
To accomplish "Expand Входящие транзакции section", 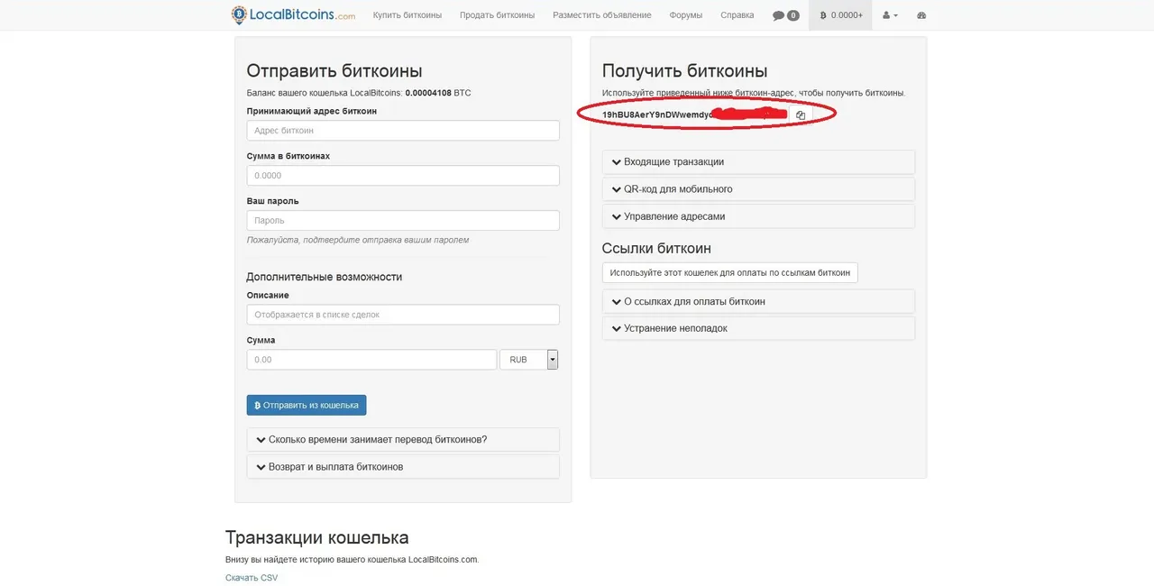I will point(673,162).
